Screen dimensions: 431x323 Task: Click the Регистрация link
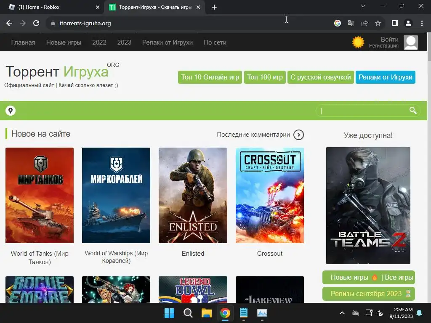[x=384, y=46]
